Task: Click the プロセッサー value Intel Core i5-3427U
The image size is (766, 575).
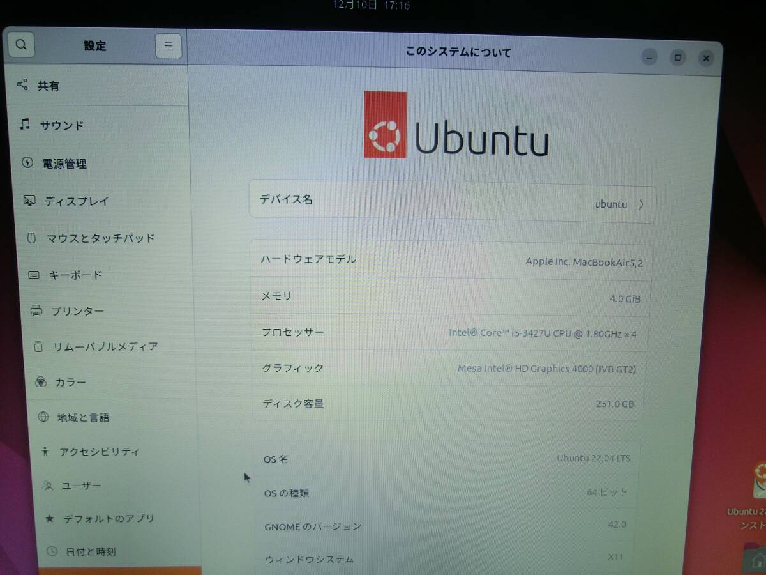Action: [x=543, y=333]
